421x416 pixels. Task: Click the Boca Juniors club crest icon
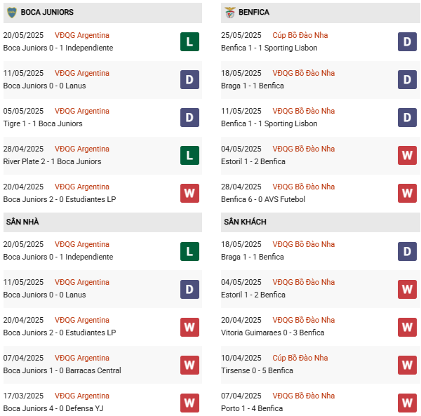tap(11, 13)
